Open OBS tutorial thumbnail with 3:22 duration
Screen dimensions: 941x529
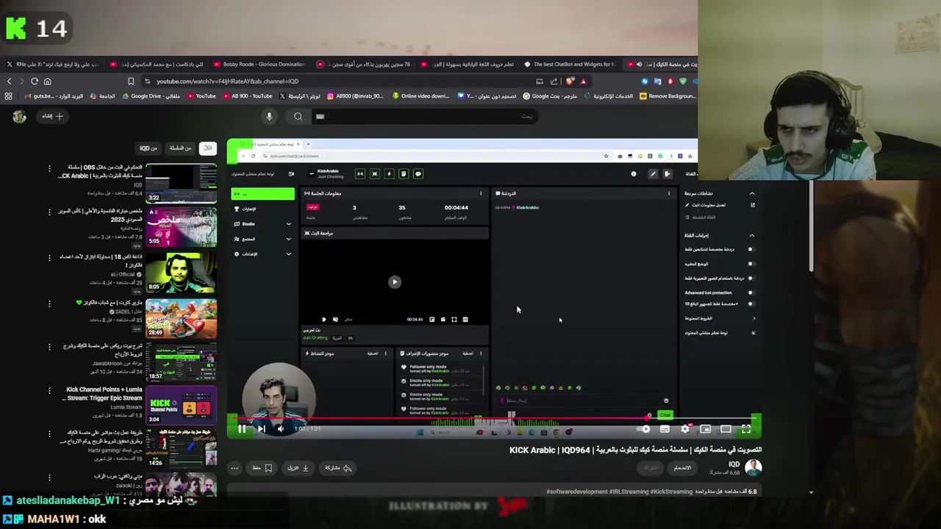pyautogui.click(x=181, y=183)
